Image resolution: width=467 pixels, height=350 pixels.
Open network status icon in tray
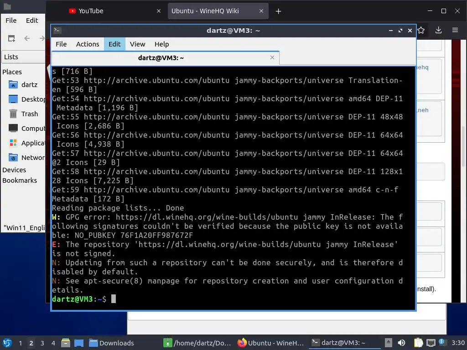click(x=431, y=343)
